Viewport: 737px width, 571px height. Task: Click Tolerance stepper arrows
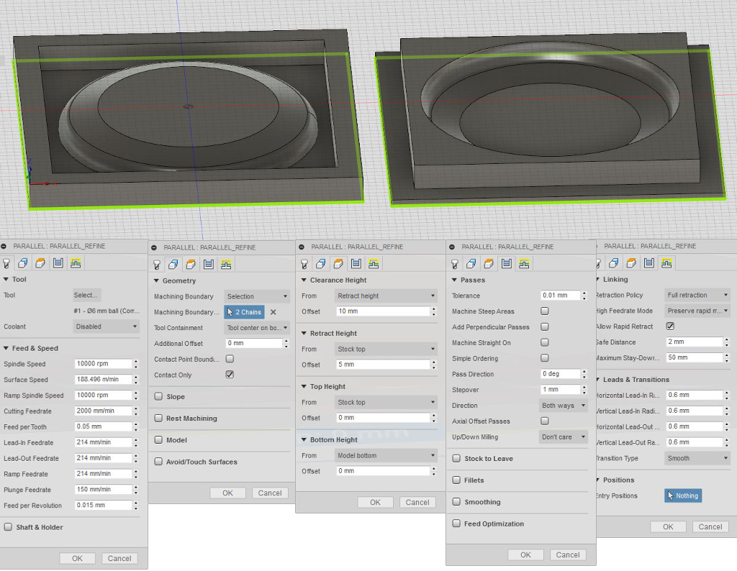pos(584,296)
